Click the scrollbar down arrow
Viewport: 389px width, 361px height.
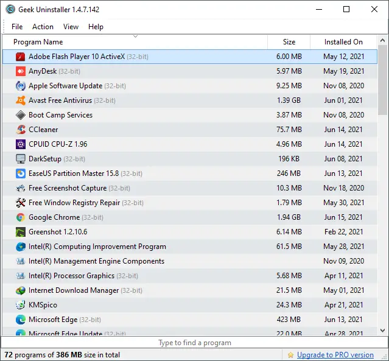(x=382, y=331)
